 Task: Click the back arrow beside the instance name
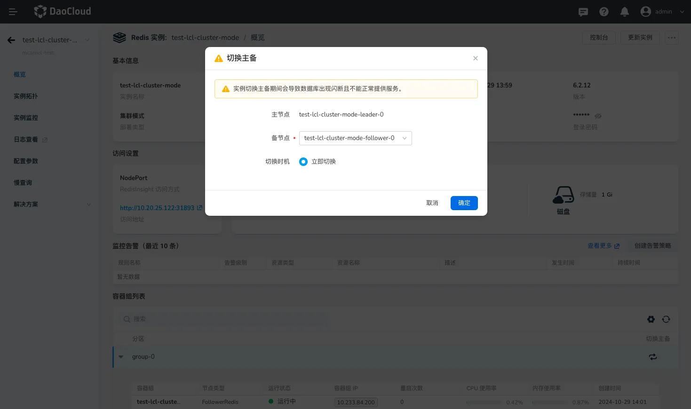tap(11, 40)
